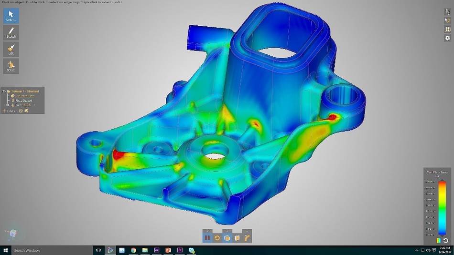Click the stress legend color bar
This screenshot has height=255, width=454.
442,208
